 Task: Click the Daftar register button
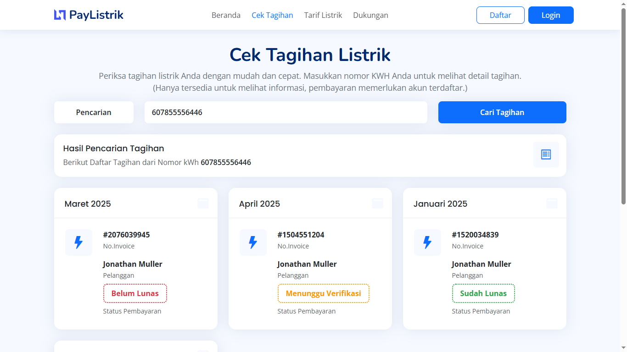tap(500, 15)
